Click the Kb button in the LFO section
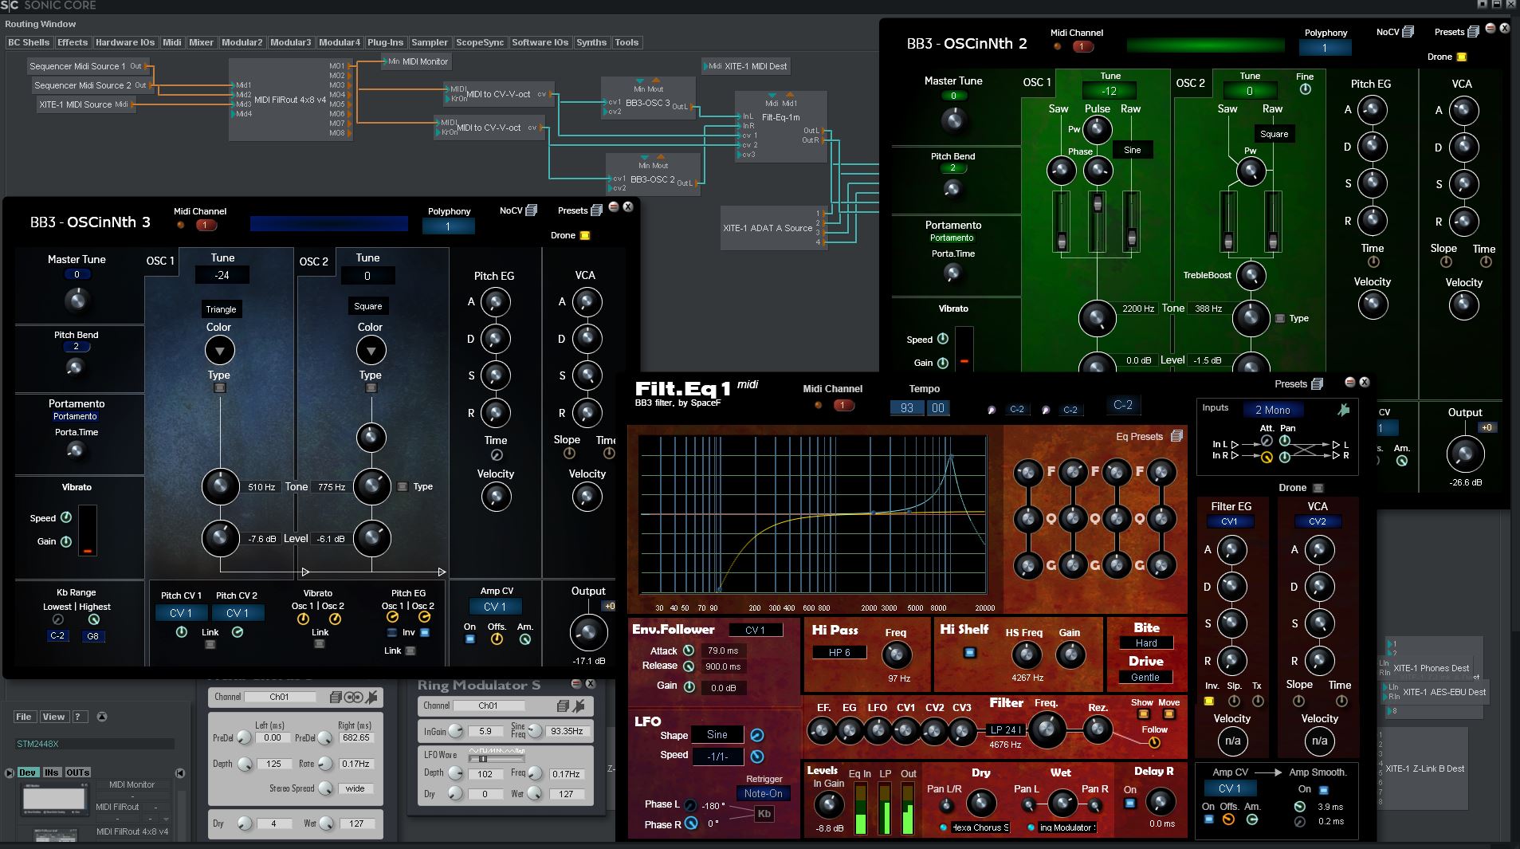The width and height of the screenshot is (1520, 849). [x=764, y=814]
